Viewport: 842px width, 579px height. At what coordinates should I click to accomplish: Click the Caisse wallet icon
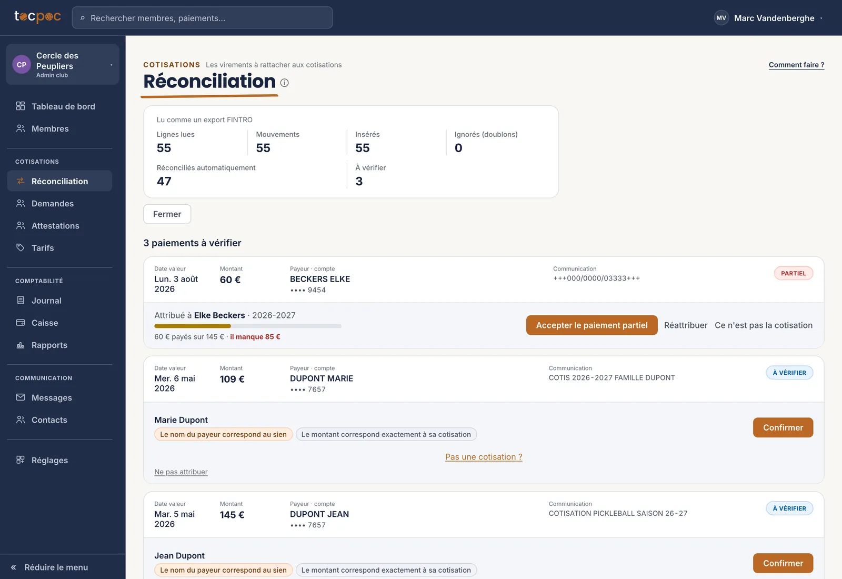click(21, 323)
